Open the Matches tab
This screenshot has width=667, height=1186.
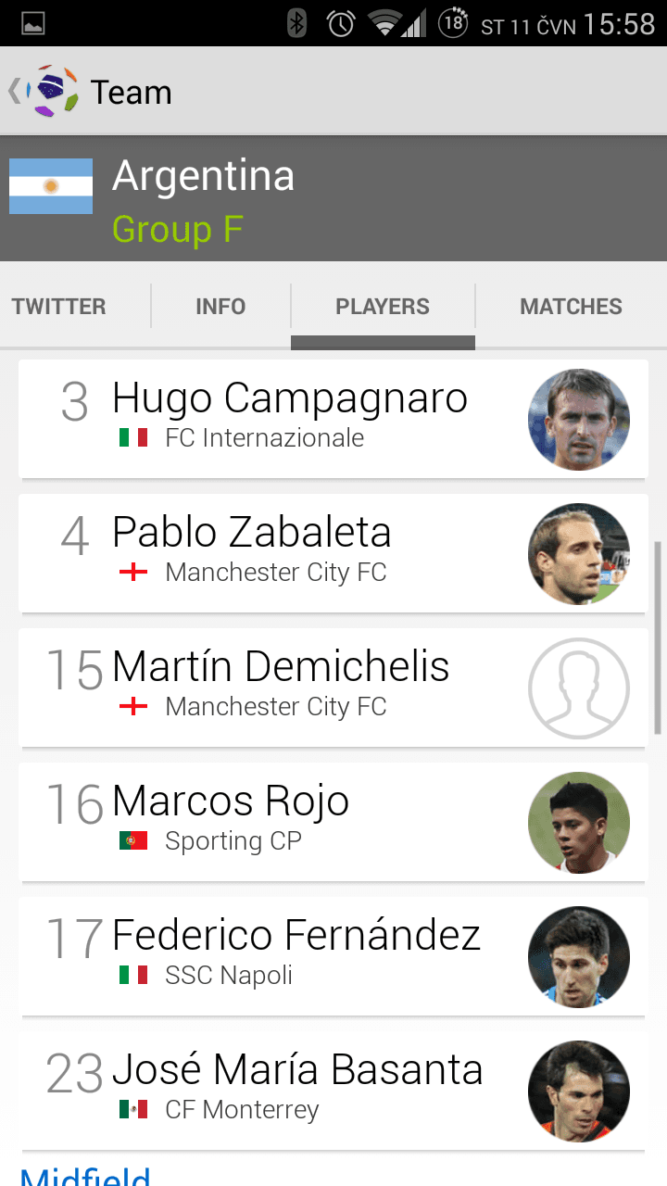coord(571,307)
